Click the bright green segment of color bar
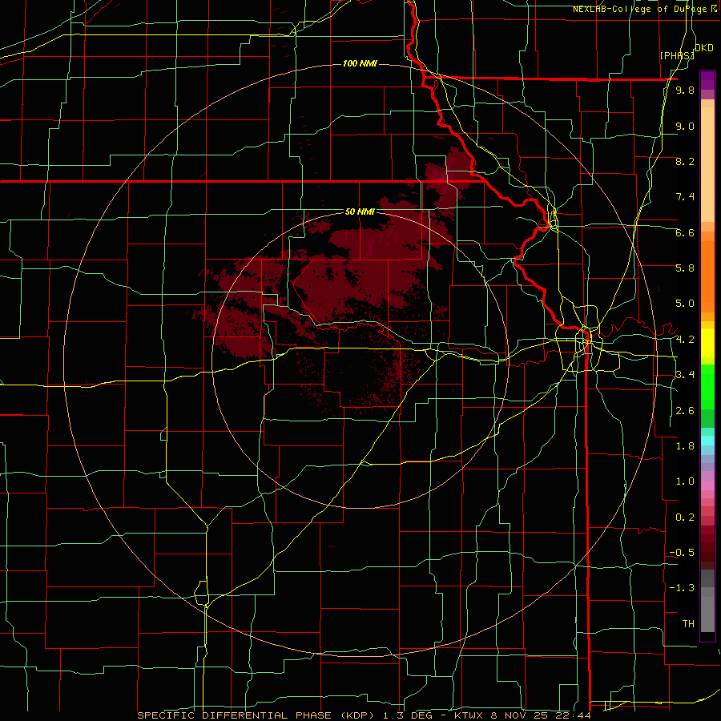Screen dimensions: 721x721 [707, 386]
